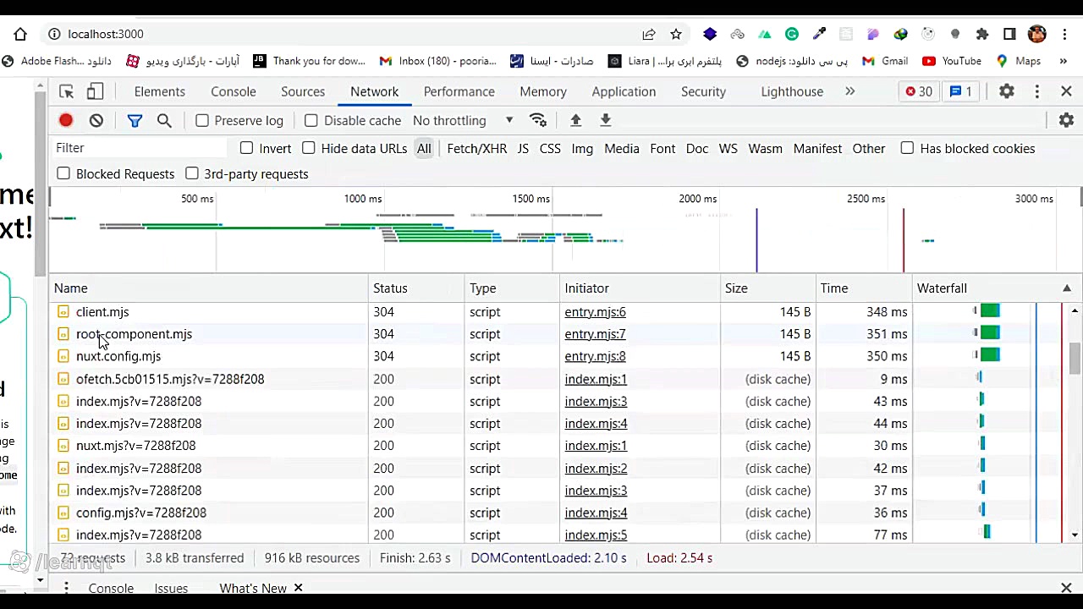The image size is (1083, 609).
Task: Click the import HAR file upload icon
Action: point(575,120)
